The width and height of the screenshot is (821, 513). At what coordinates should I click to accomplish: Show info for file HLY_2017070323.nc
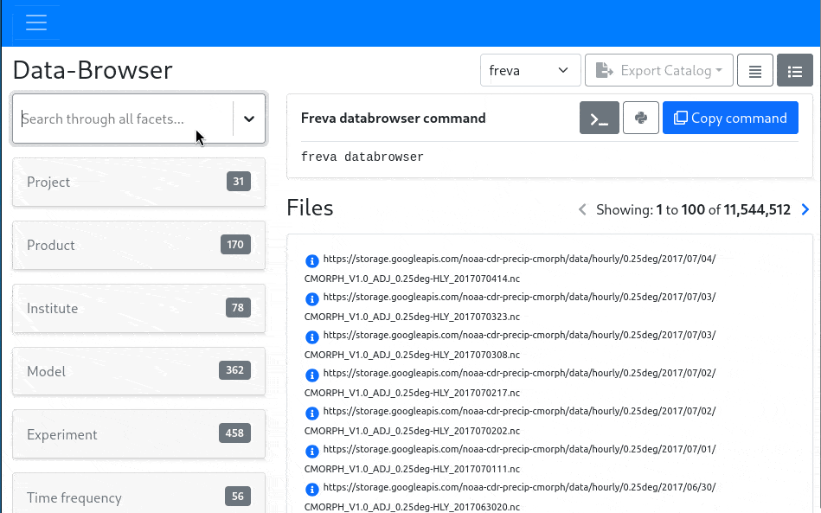(x=312, y=299)
